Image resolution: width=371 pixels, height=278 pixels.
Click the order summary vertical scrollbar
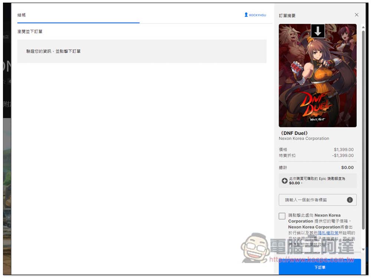click(x=363, y=111)
